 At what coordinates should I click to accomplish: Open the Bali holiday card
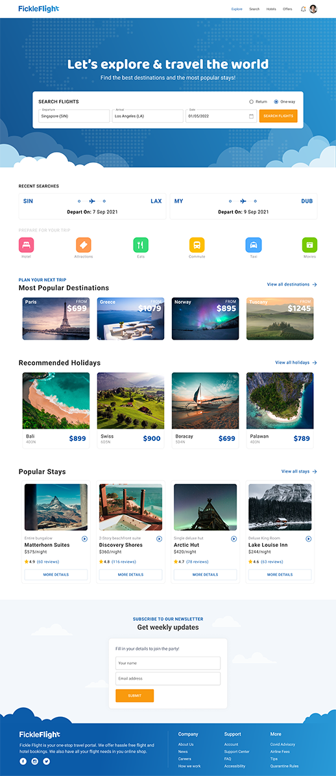pyautogui.click(x=56, y=410)
